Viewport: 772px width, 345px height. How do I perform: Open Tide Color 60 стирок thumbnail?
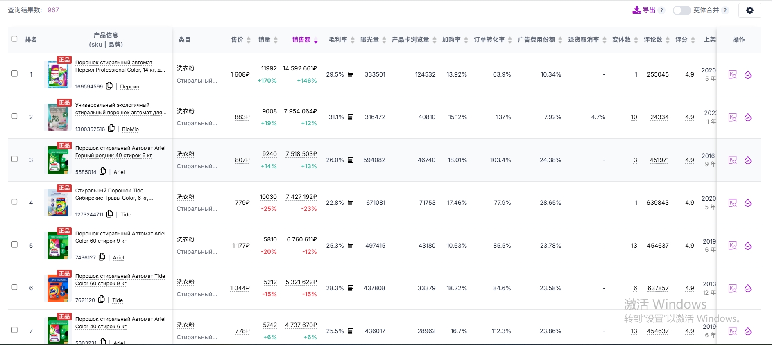(58, 288)
